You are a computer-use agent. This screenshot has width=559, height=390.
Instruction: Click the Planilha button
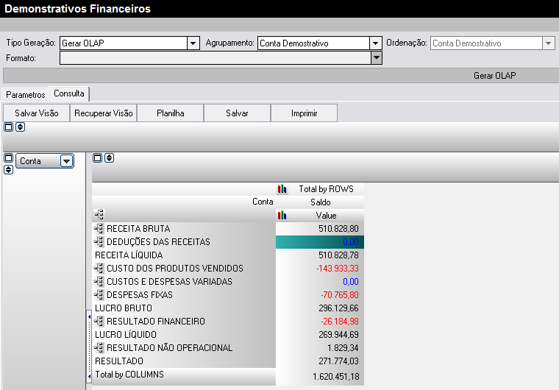[x=171, y=113]
